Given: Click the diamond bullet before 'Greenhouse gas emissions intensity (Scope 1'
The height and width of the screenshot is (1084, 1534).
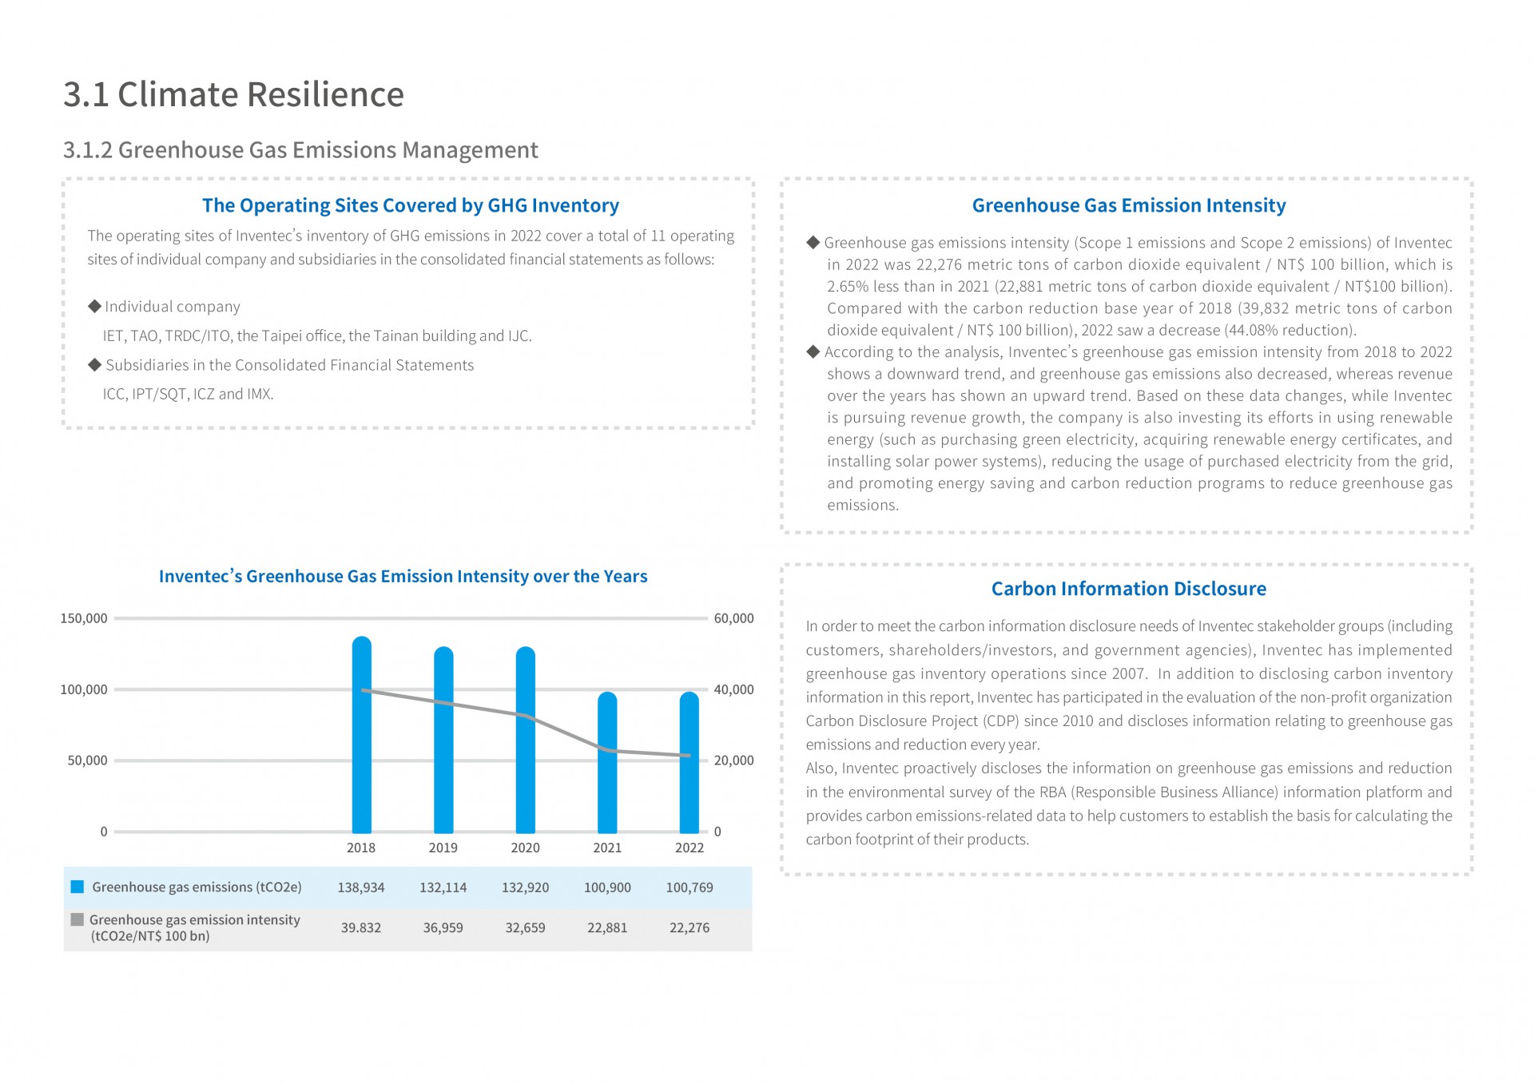Looking at the screenshot, I should (x=813, y=242).
